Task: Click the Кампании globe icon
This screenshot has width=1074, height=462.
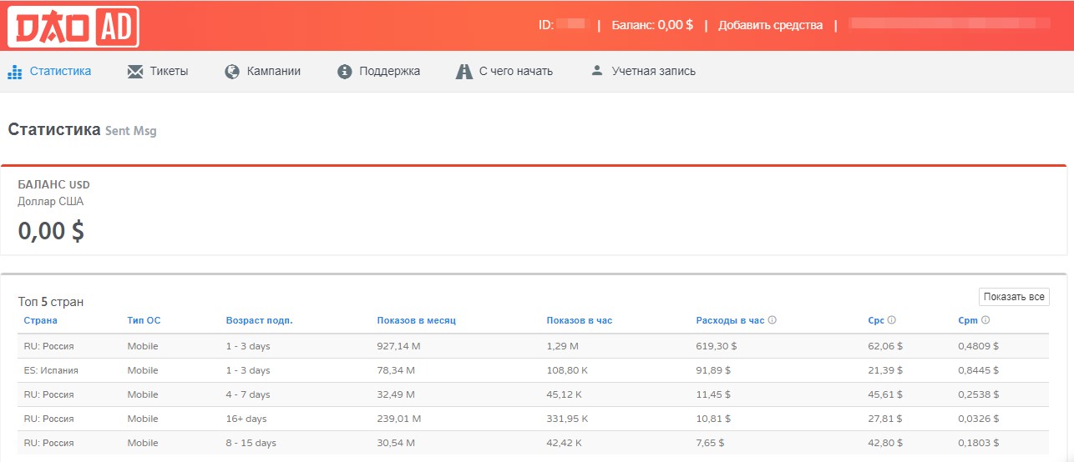Action: pos(232,72)
